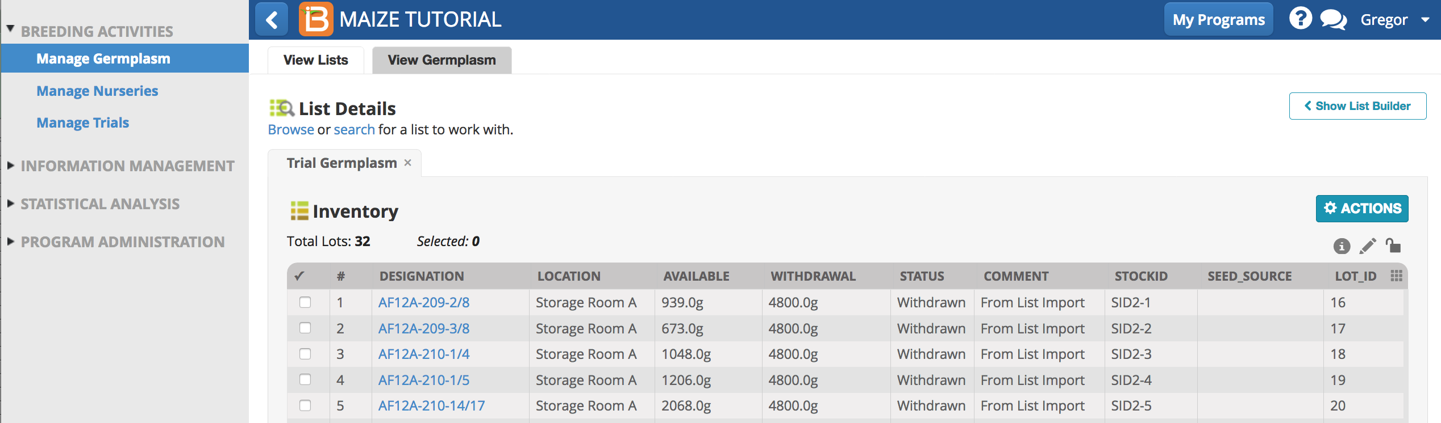Open the chat feedback bubbles icon
This screenshot has height=423, width=1441.
click(x=1333, y=20)
